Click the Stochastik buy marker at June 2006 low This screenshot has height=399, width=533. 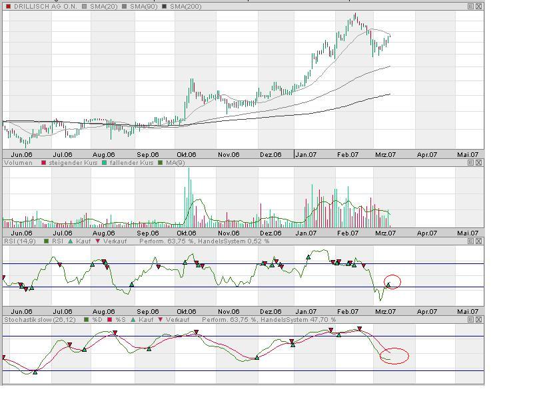click(x=35, y=372)
